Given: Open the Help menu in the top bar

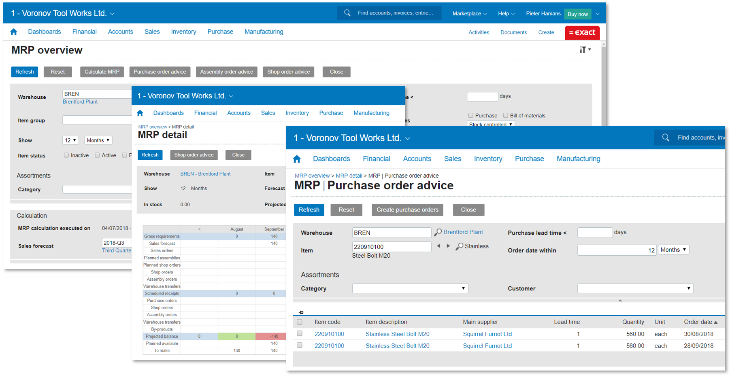Looking at the screenshot, I should pos(506,14).
